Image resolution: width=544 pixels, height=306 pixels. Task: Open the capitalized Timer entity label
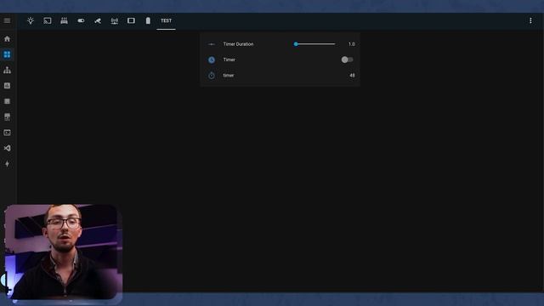coord(229,59)
